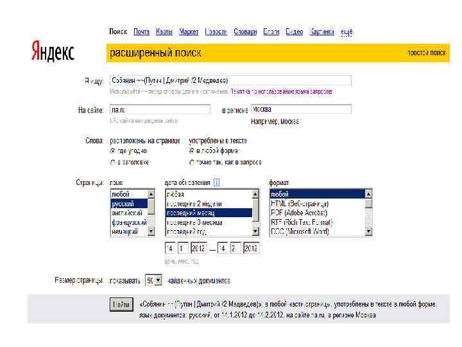462x347 pixels.
Task: Select the в любой форме radio button
Action: click(x=192, y=151)
